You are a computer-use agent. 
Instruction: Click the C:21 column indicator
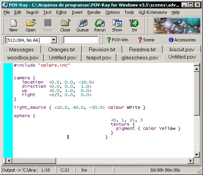coord(65,170)
